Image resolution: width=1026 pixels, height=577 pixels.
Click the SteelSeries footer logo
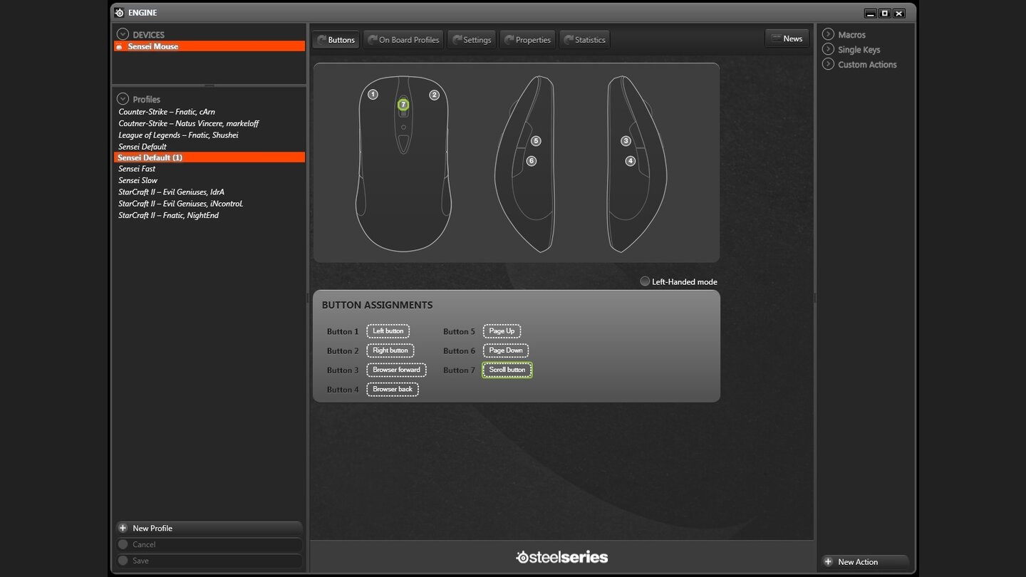[x=561, y=557]
